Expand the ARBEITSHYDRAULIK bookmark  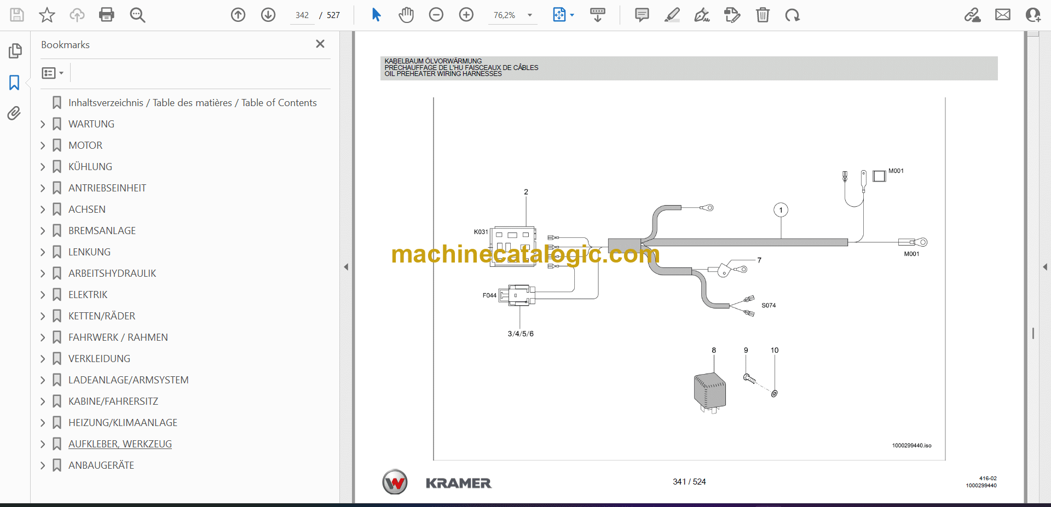pos(43,273)
